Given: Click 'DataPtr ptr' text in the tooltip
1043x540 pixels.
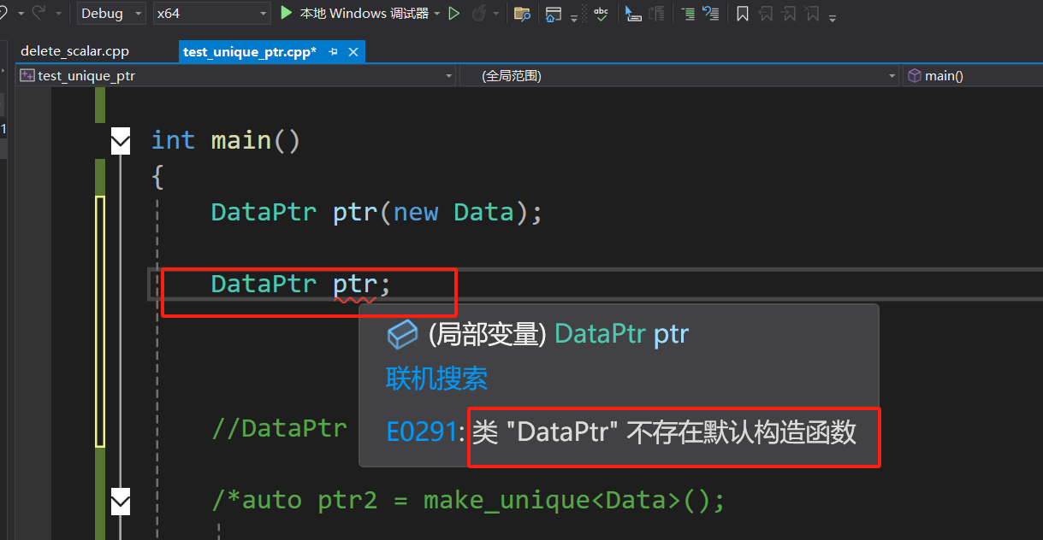Looking at the screenshot, I should 622,334.
